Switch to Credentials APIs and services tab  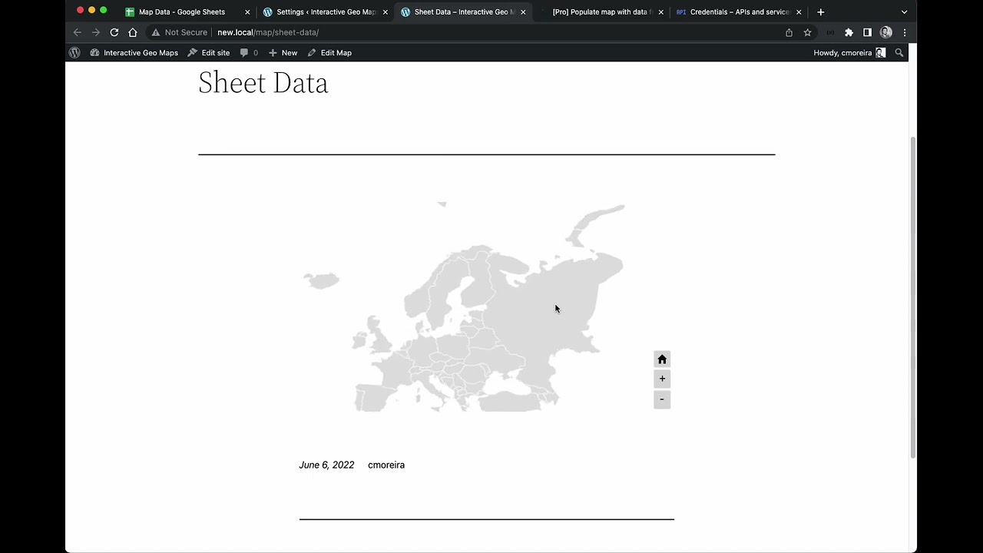pos(739,12)
